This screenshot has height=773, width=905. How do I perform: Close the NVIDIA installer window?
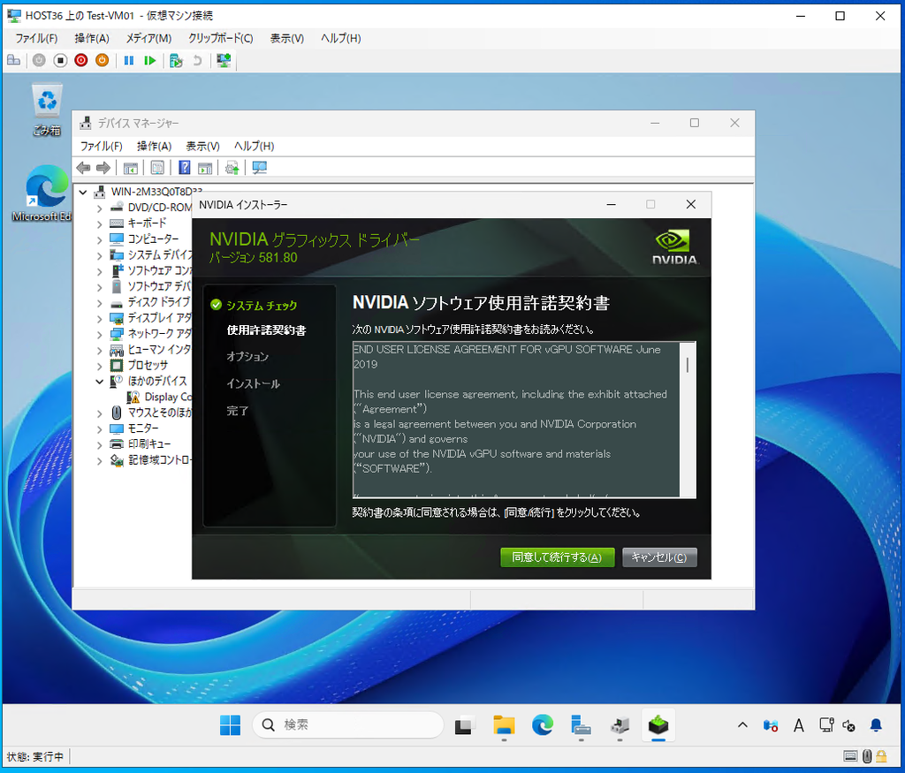point(691,204)
